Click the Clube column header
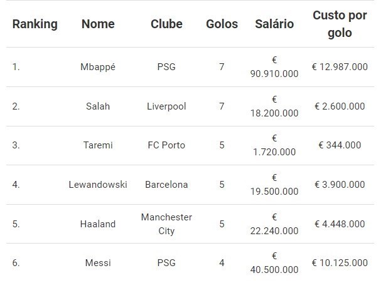The width and height of the screenshot is (388, 283). tap(166, 24)
